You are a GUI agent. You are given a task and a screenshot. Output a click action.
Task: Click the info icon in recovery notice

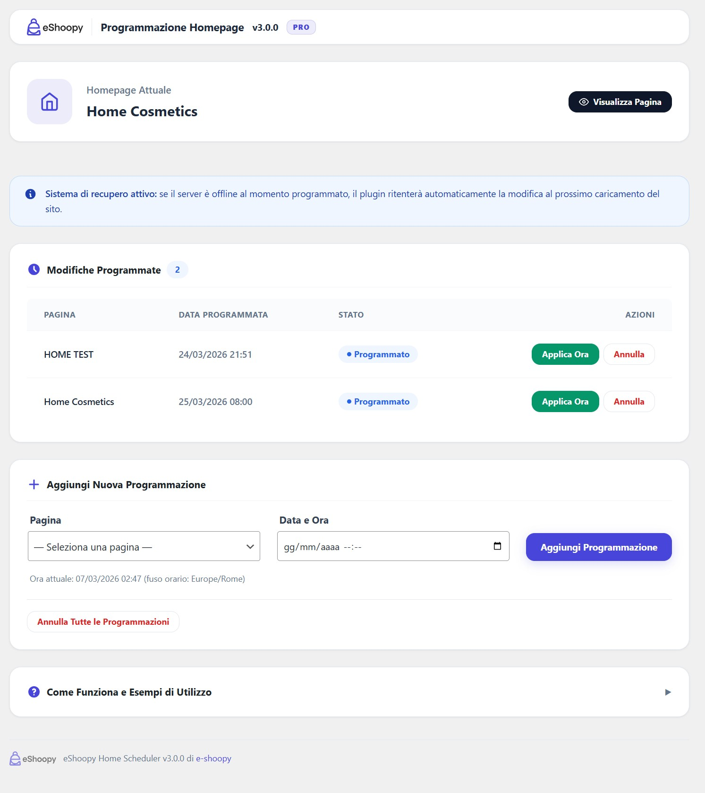point(31,194)
